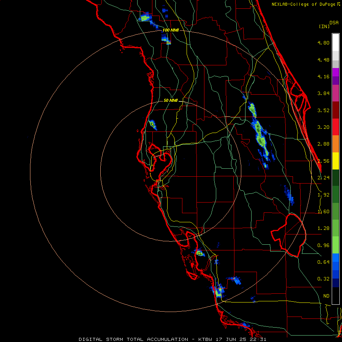Pick the bright magenta legend swatch

pyautogui.click(x=336, y=72)
